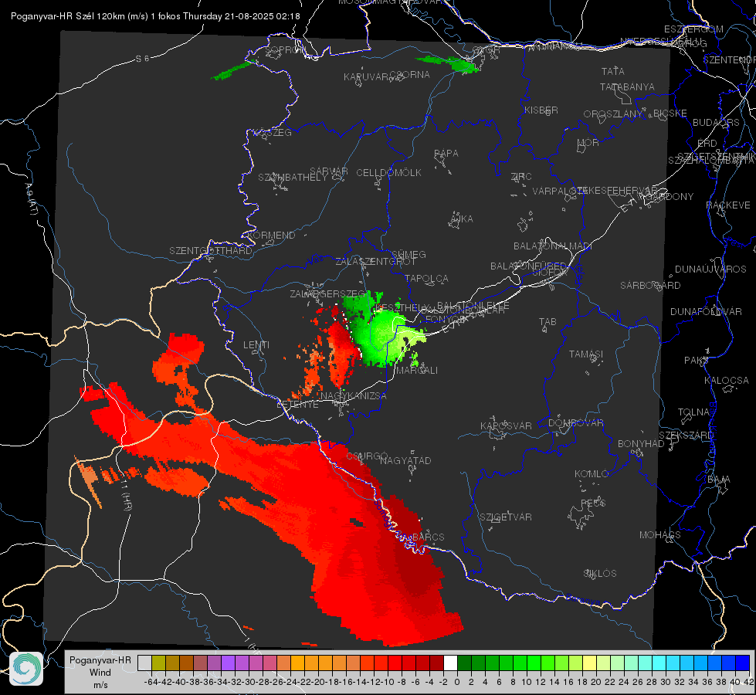Viewport: 756px width, 695px height.
Task: Click the TAB town label
Action: tap(548, 322)
